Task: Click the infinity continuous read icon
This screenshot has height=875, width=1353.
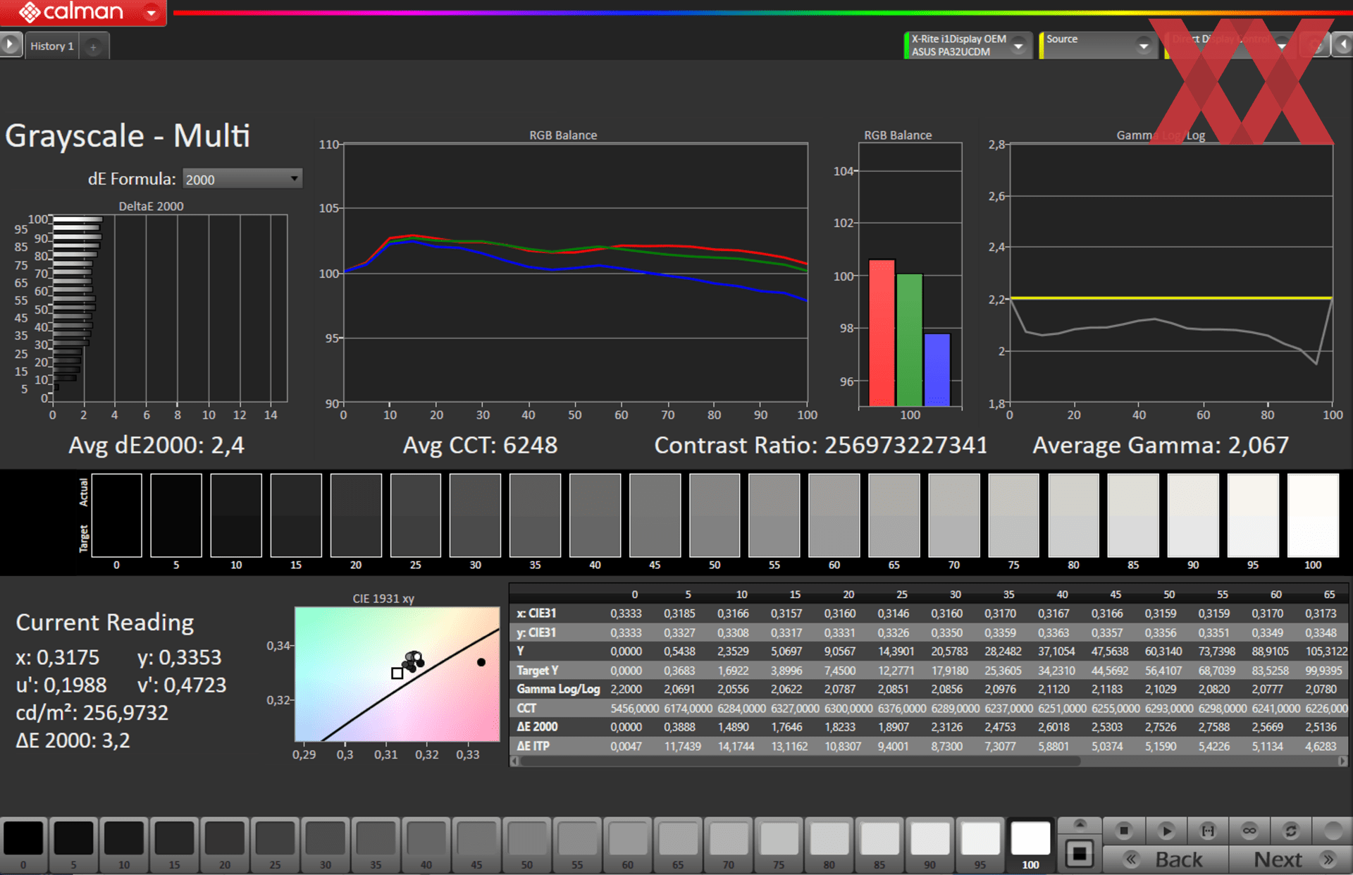Action: coord(1249,831)
